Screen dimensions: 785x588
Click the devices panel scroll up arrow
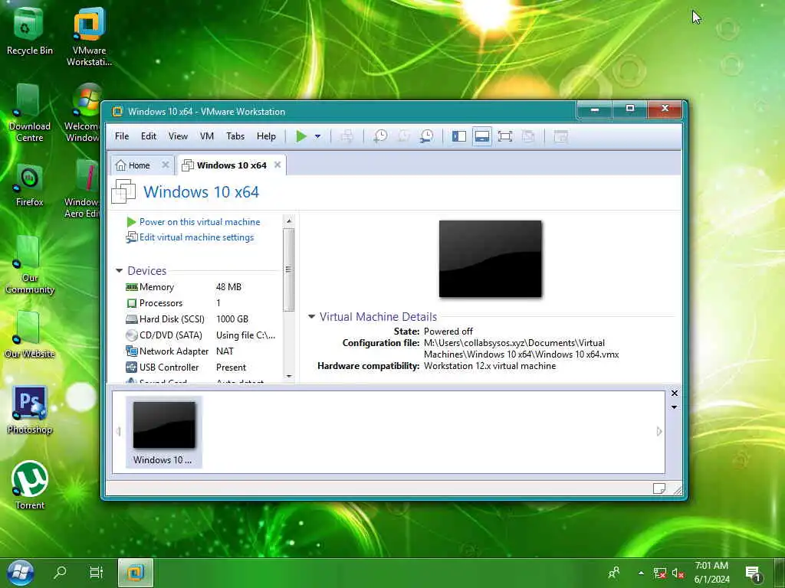(x=289, y=220)
